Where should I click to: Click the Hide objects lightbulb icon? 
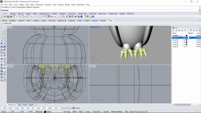[64, 16]
